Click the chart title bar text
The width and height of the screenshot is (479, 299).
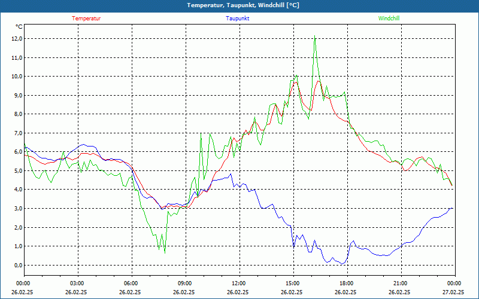coord(239,5)
